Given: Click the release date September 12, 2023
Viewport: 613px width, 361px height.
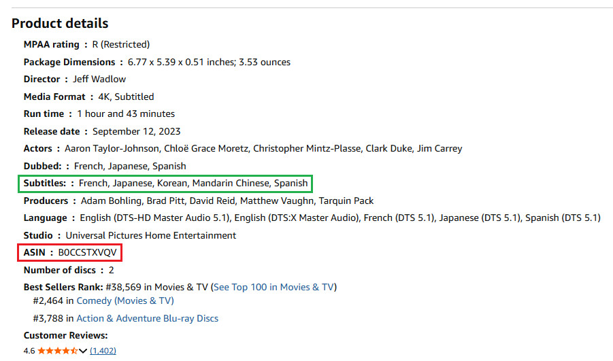Looking at the screenshot, I should click(137, 131).
